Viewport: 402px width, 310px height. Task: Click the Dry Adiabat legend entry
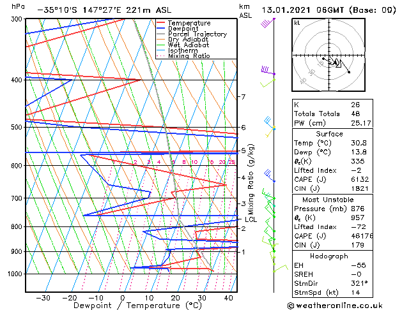pyautogui.click(x=188, y=40)
